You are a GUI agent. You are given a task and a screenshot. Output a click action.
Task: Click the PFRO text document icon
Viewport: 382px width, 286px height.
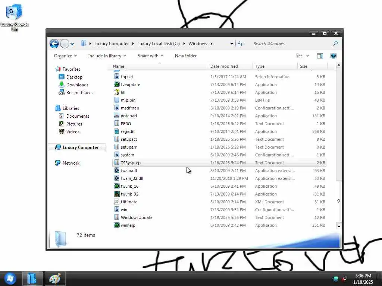(117, 124)
